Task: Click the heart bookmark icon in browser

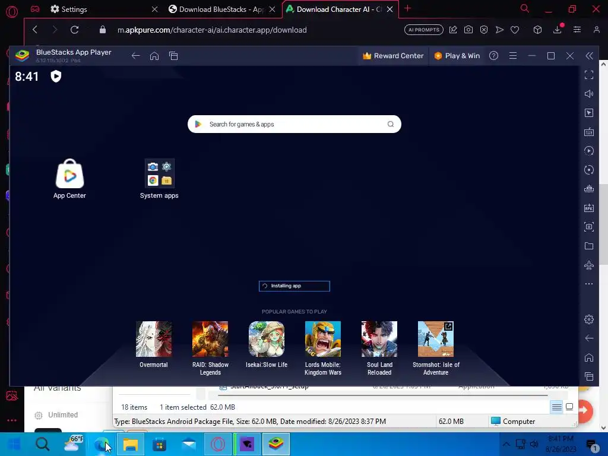Action: pos(515,30)
